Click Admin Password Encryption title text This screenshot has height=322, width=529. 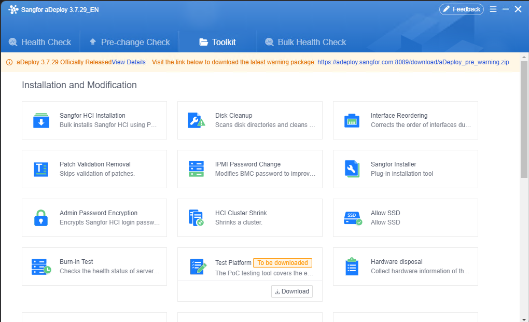(99, 213)
